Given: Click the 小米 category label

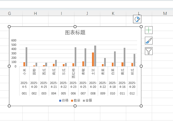Looking at the screenshot, I should click(25, 72).
